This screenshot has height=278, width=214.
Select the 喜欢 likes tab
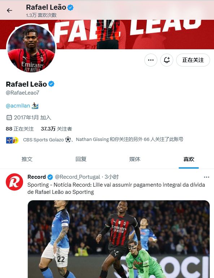[x=189, y=159]
